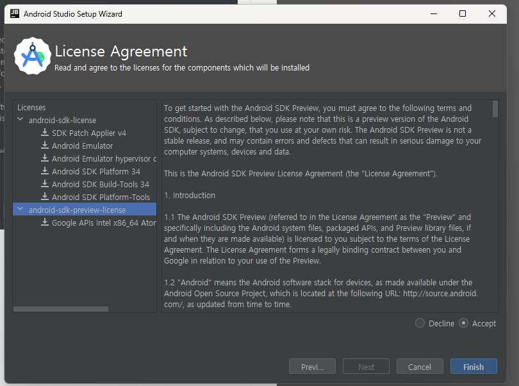Minimize the Setup Wizard window
This screenshot has width=519, height=386.
(434, 13)
